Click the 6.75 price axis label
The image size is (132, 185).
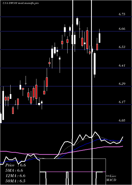coord(122,14)
